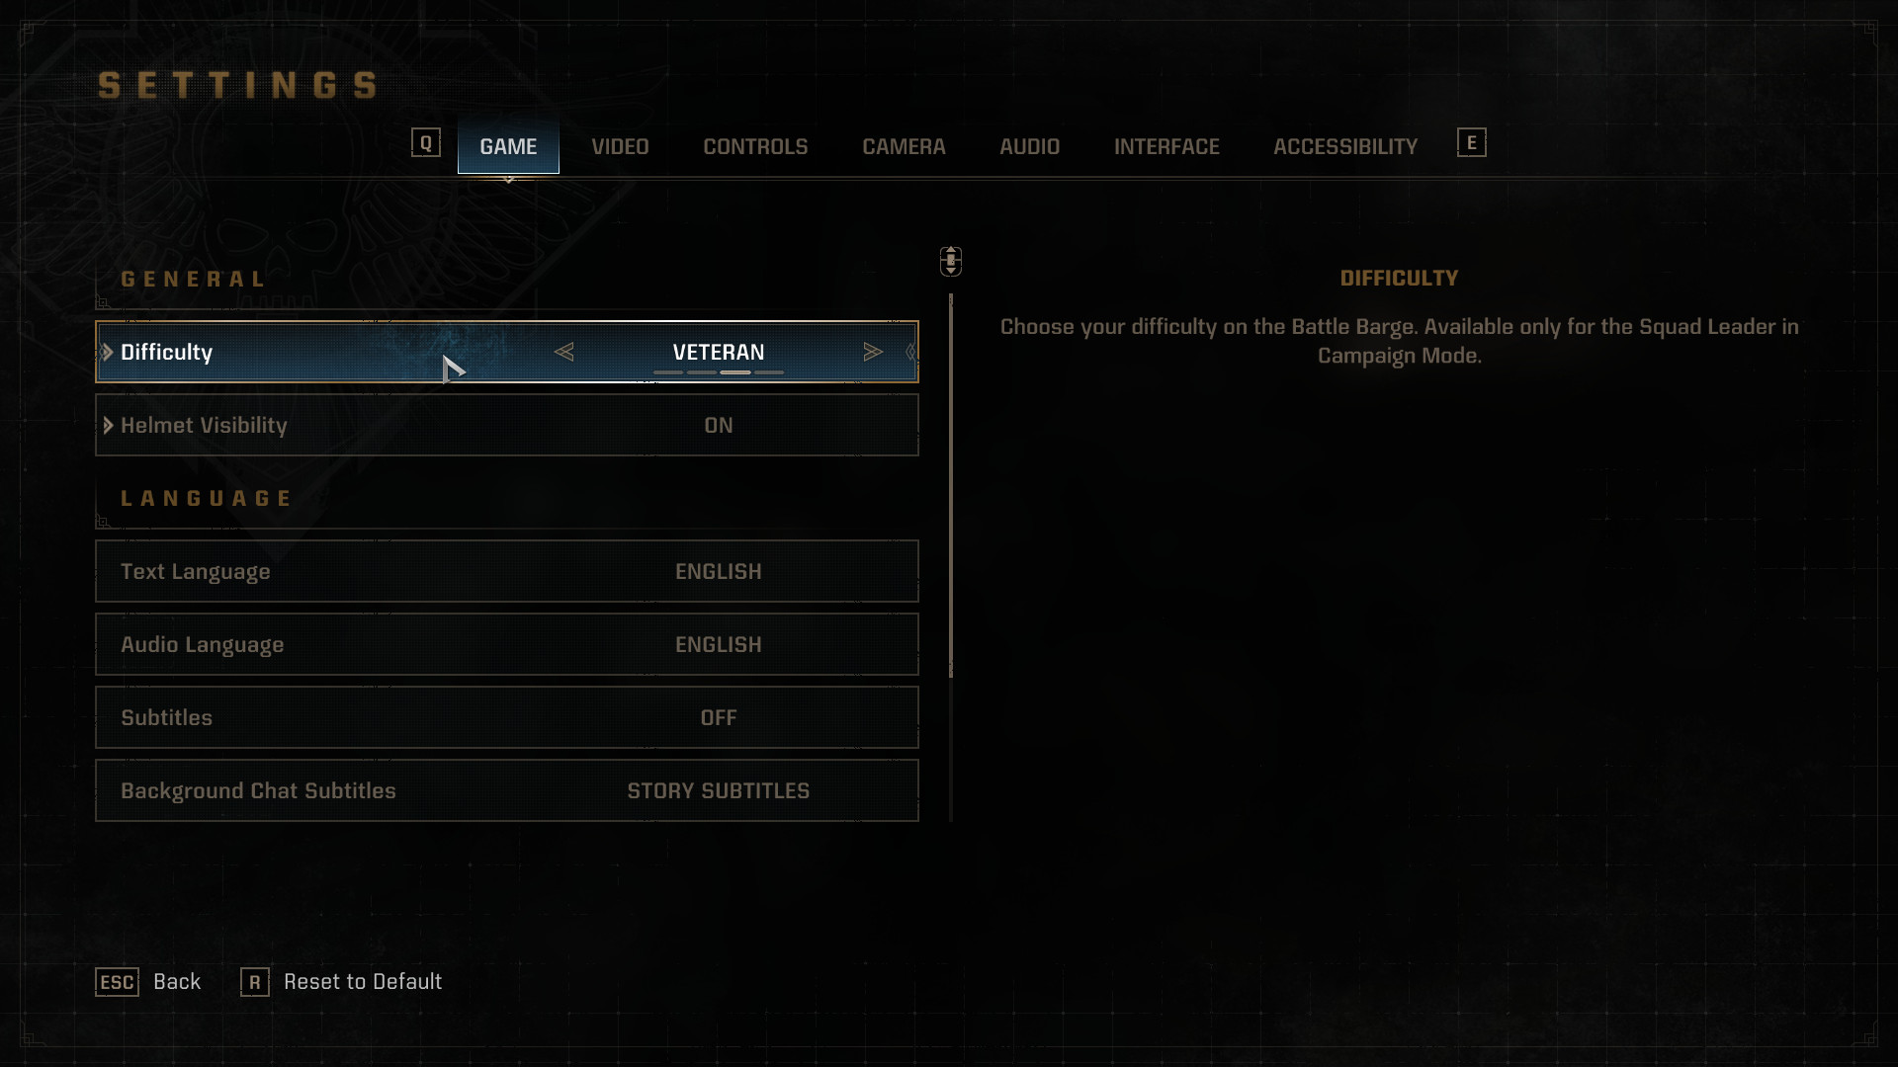Open the INTERFACE settings tab
Viewport: 1898px width, 1067px height.
coord(1165,146)
